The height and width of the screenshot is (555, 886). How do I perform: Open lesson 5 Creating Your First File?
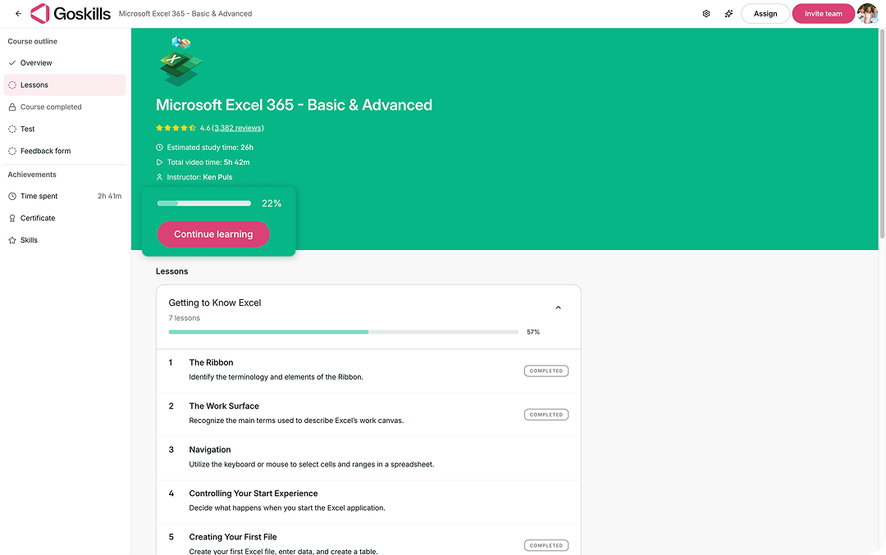pyautogui.click(x=368, y=539)
